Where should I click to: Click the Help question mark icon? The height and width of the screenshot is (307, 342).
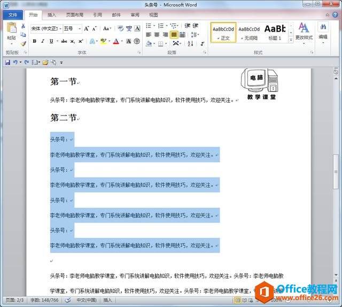335,14
